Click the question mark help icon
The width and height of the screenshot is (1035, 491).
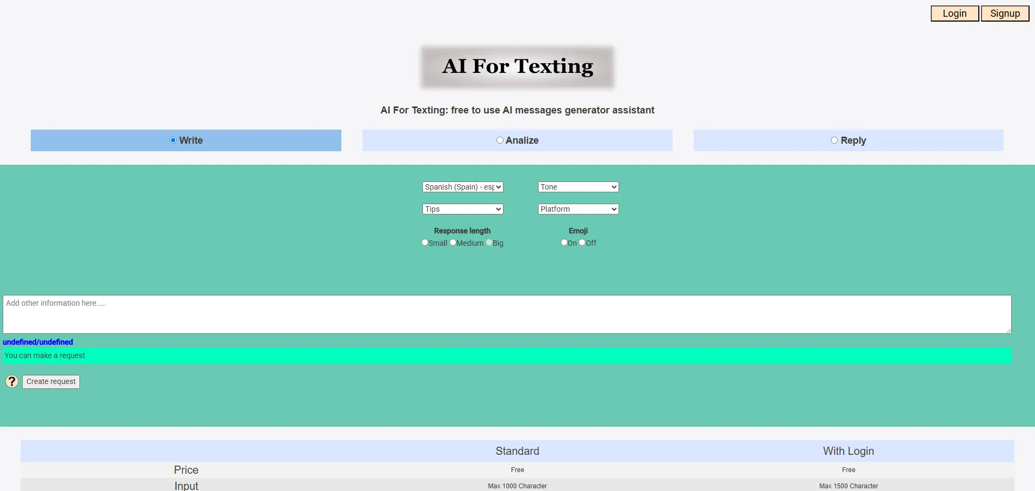pos(12,382)
